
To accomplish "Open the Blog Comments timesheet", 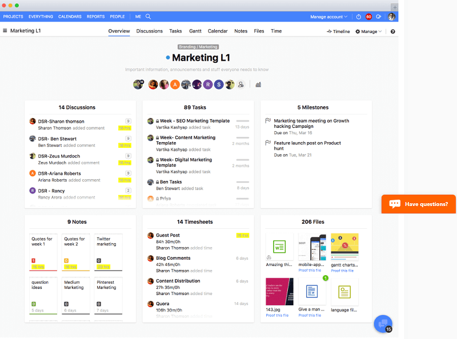I will pos(173,258).
